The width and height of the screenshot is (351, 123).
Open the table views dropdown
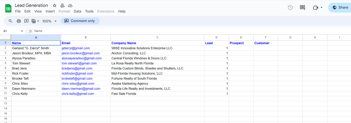pyautogui.click(x=35, y=21)
